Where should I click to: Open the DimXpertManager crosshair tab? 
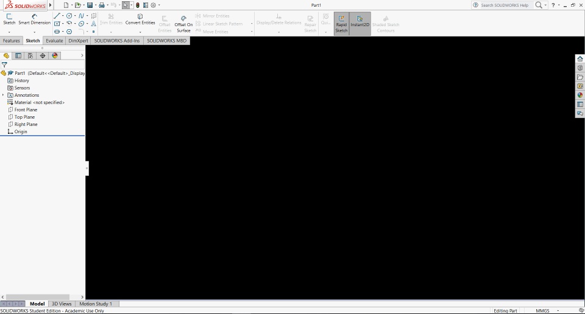click(x=43, y=55)
